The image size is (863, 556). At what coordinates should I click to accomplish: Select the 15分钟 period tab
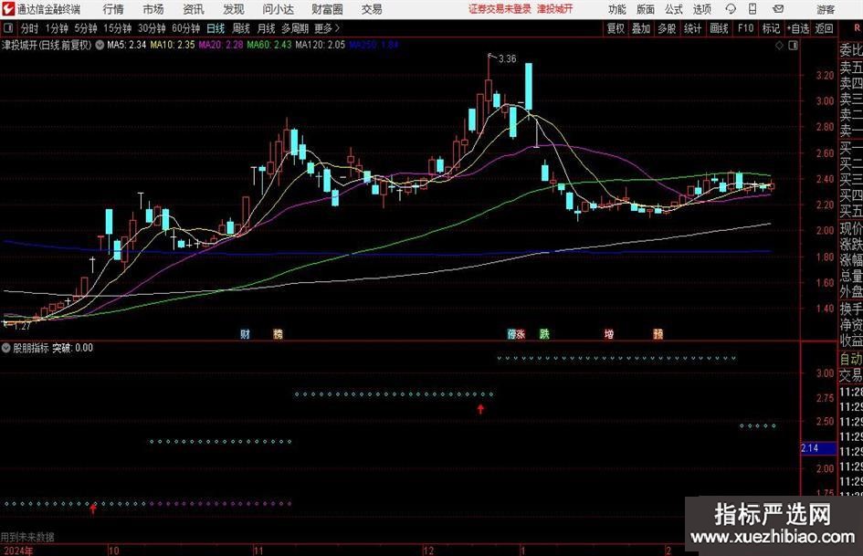pos(118,28)
